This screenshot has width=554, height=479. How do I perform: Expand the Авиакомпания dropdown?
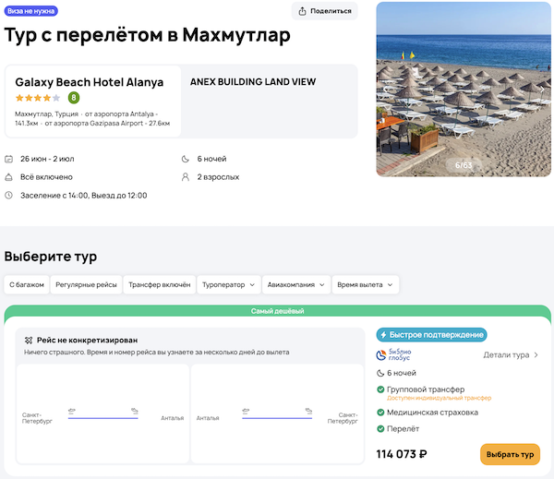[295, 285]
